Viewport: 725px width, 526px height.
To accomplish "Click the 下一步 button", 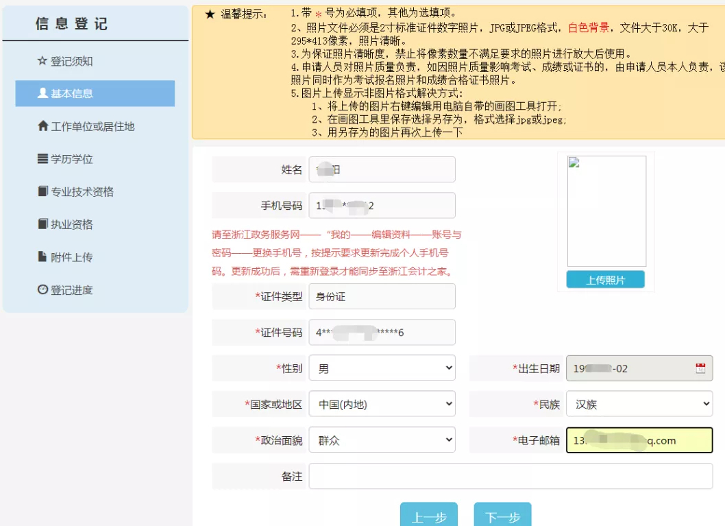I will tap(502, 516).
